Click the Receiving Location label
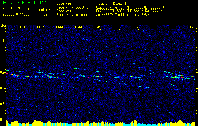Image resolution: width=198 pixels, height=126 pixels. point(73,7)
